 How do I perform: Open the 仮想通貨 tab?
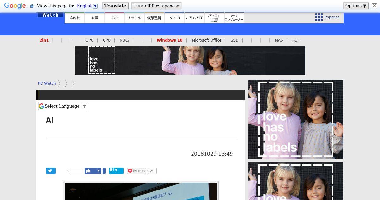(x=154, y=18)
